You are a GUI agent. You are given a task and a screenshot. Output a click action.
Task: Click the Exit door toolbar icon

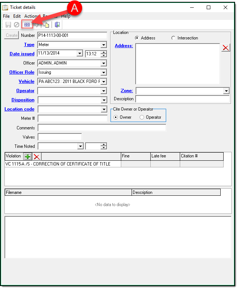coord(57,25)
